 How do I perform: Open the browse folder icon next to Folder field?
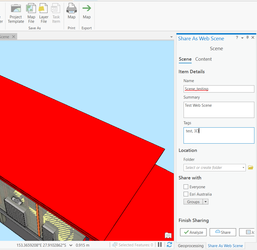point(250,167)
